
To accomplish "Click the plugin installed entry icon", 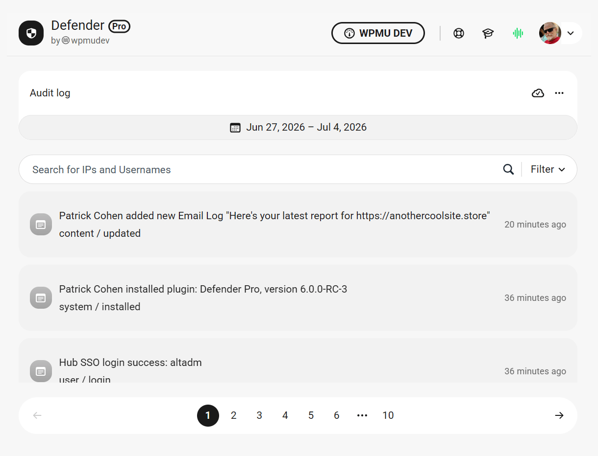I will (x=41, y=298).
